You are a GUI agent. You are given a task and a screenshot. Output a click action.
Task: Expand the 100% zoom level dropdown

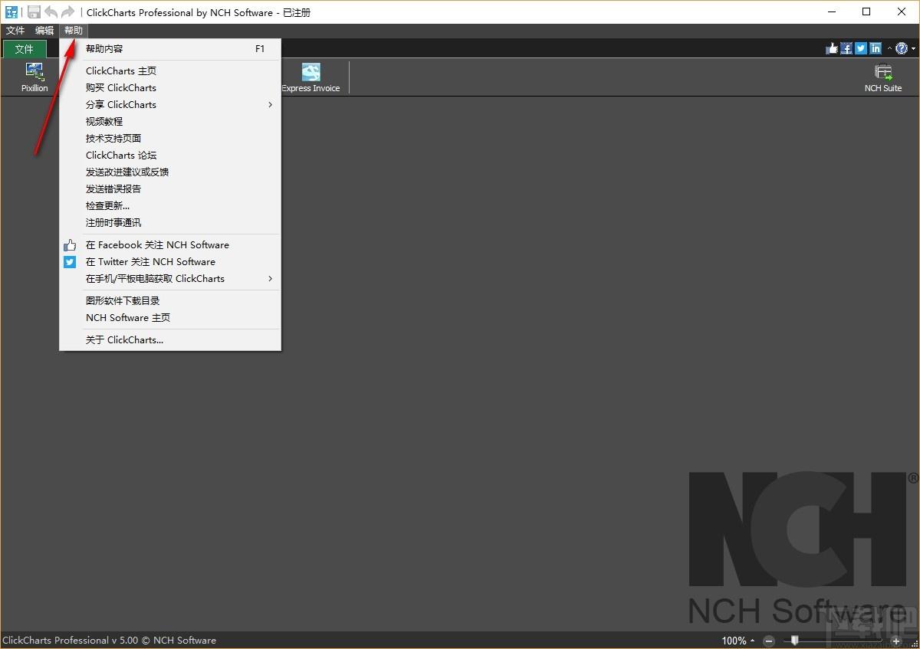pyautogui.click(x=752, y=641)
